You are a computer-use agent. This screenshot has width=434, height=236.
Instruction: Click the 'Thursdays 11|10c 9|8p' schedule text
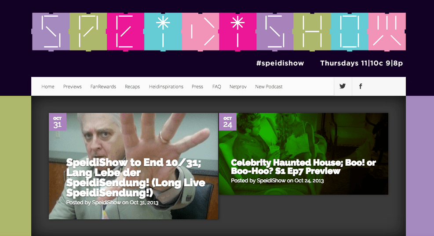361,63
